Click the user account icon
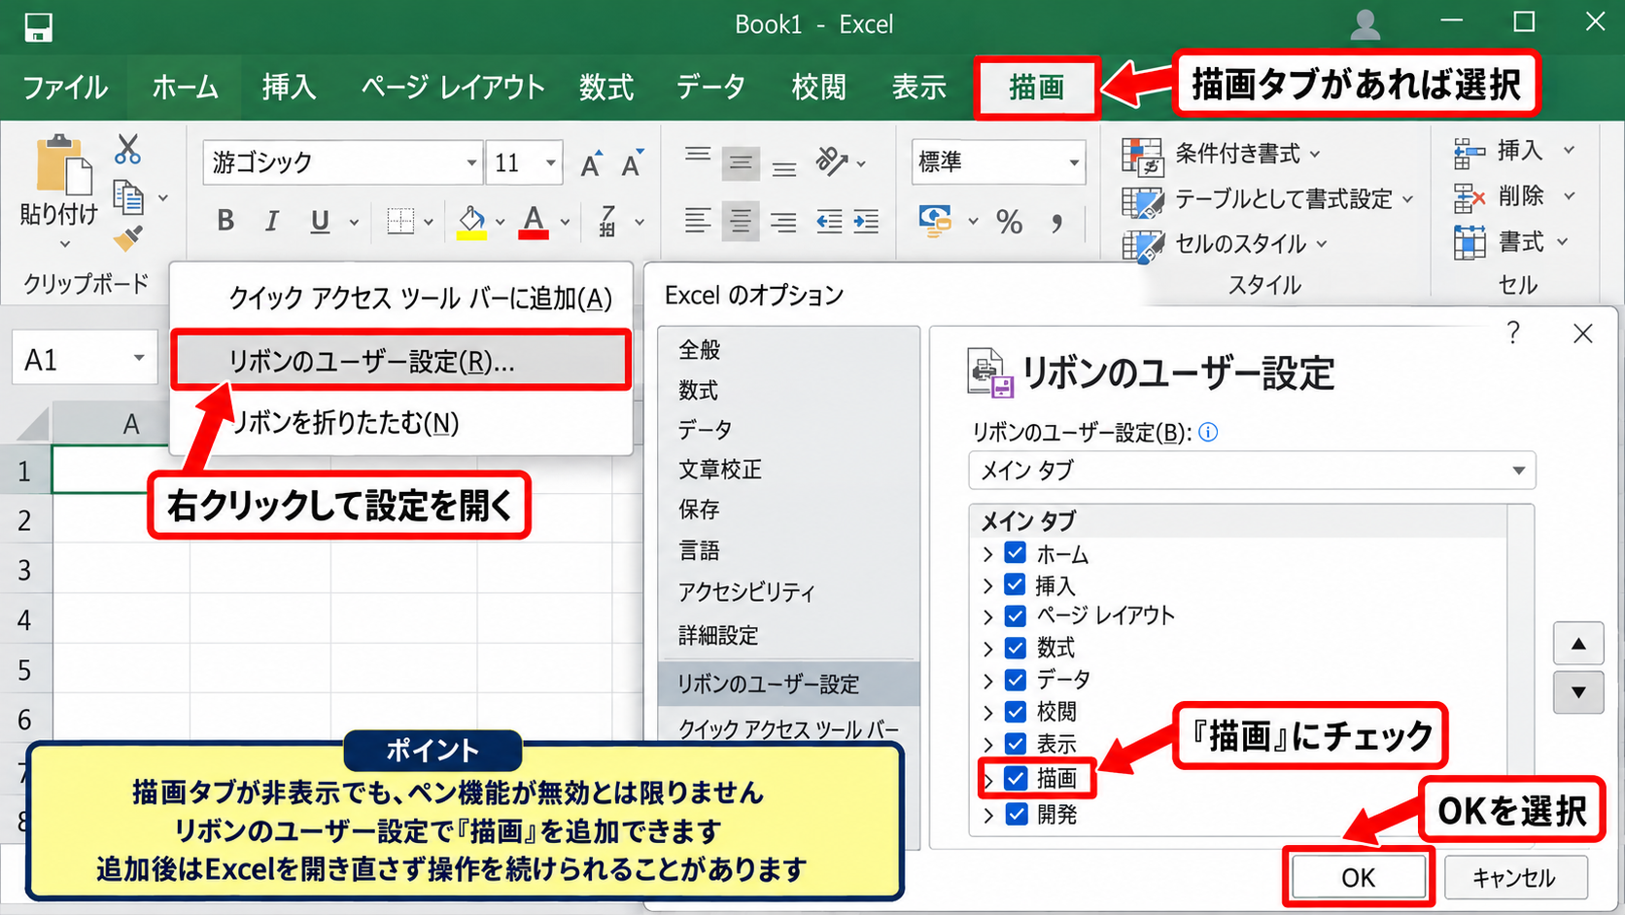The width and height of the screenshot is (1625, 915). (1366, 24)
